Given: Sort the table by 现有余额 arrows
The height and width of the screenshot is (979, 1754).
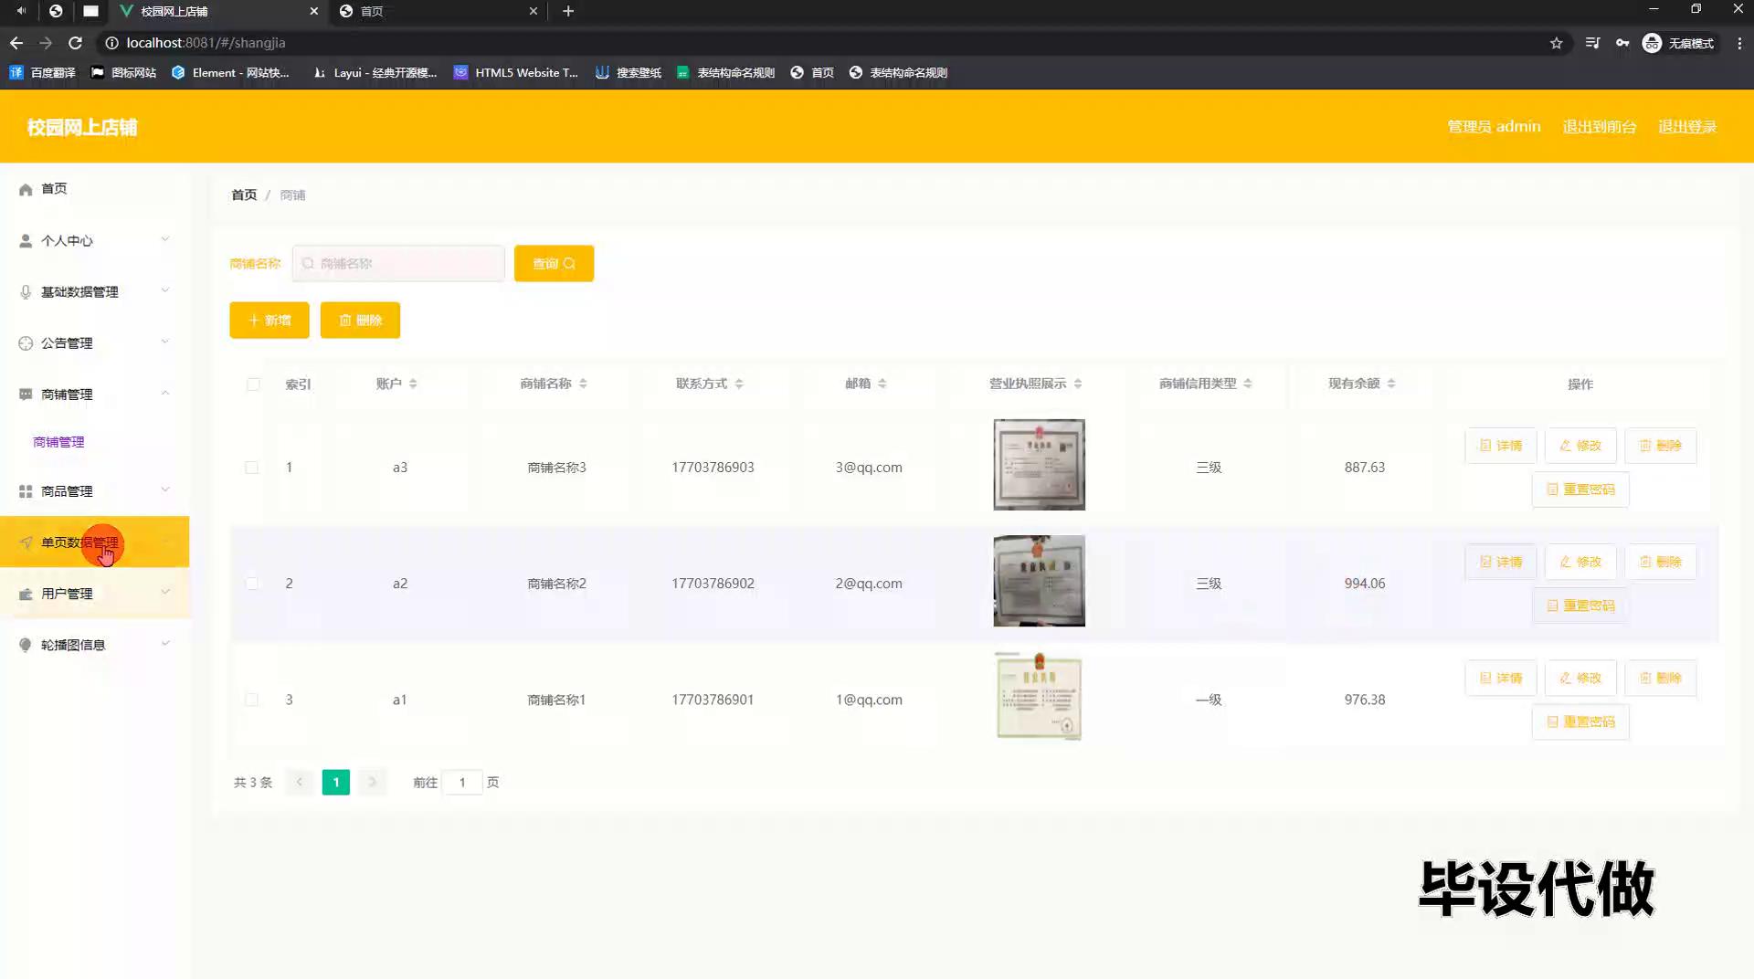Looking at the screenshot, I should [x=1390, y=384].
